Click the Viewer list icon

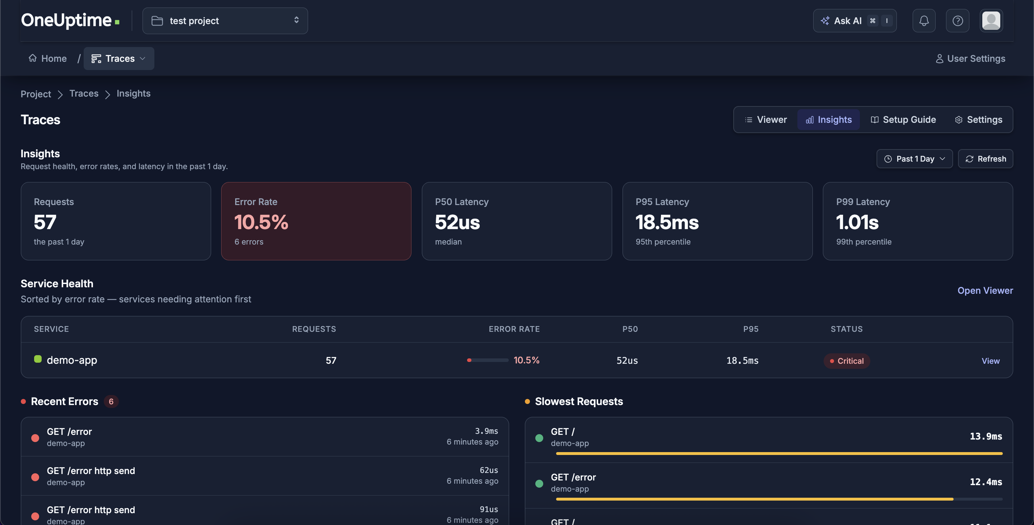pyautogui.click(x=749, y=120)
